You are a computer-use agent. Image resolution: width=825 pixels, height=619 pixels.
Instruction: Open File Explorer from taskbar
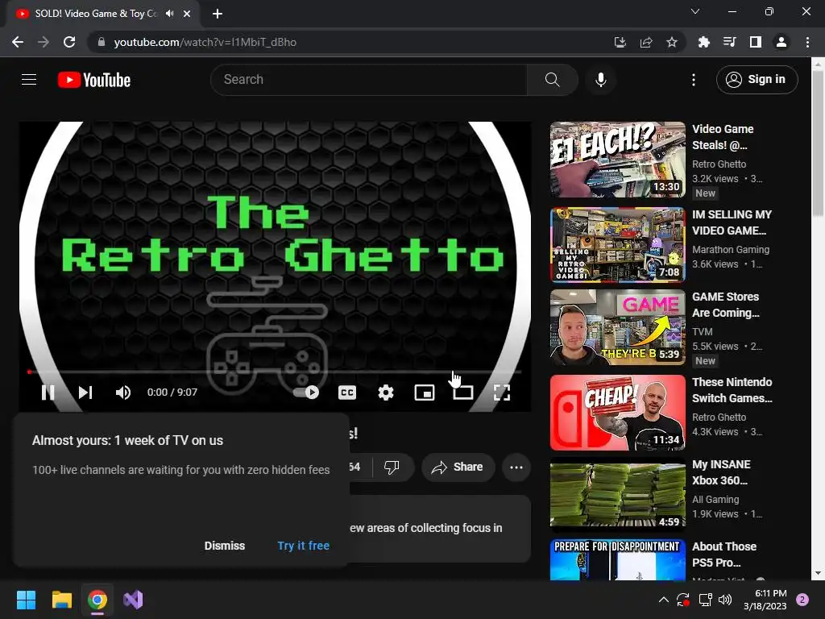(61, 600)
